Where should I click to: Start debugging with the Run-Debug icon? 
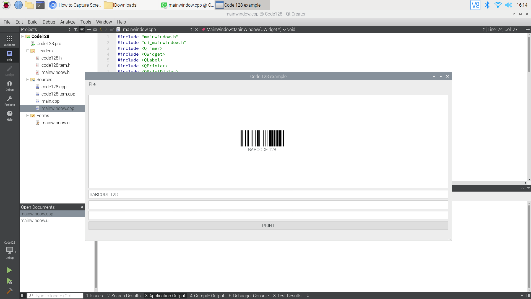point(9,281)
